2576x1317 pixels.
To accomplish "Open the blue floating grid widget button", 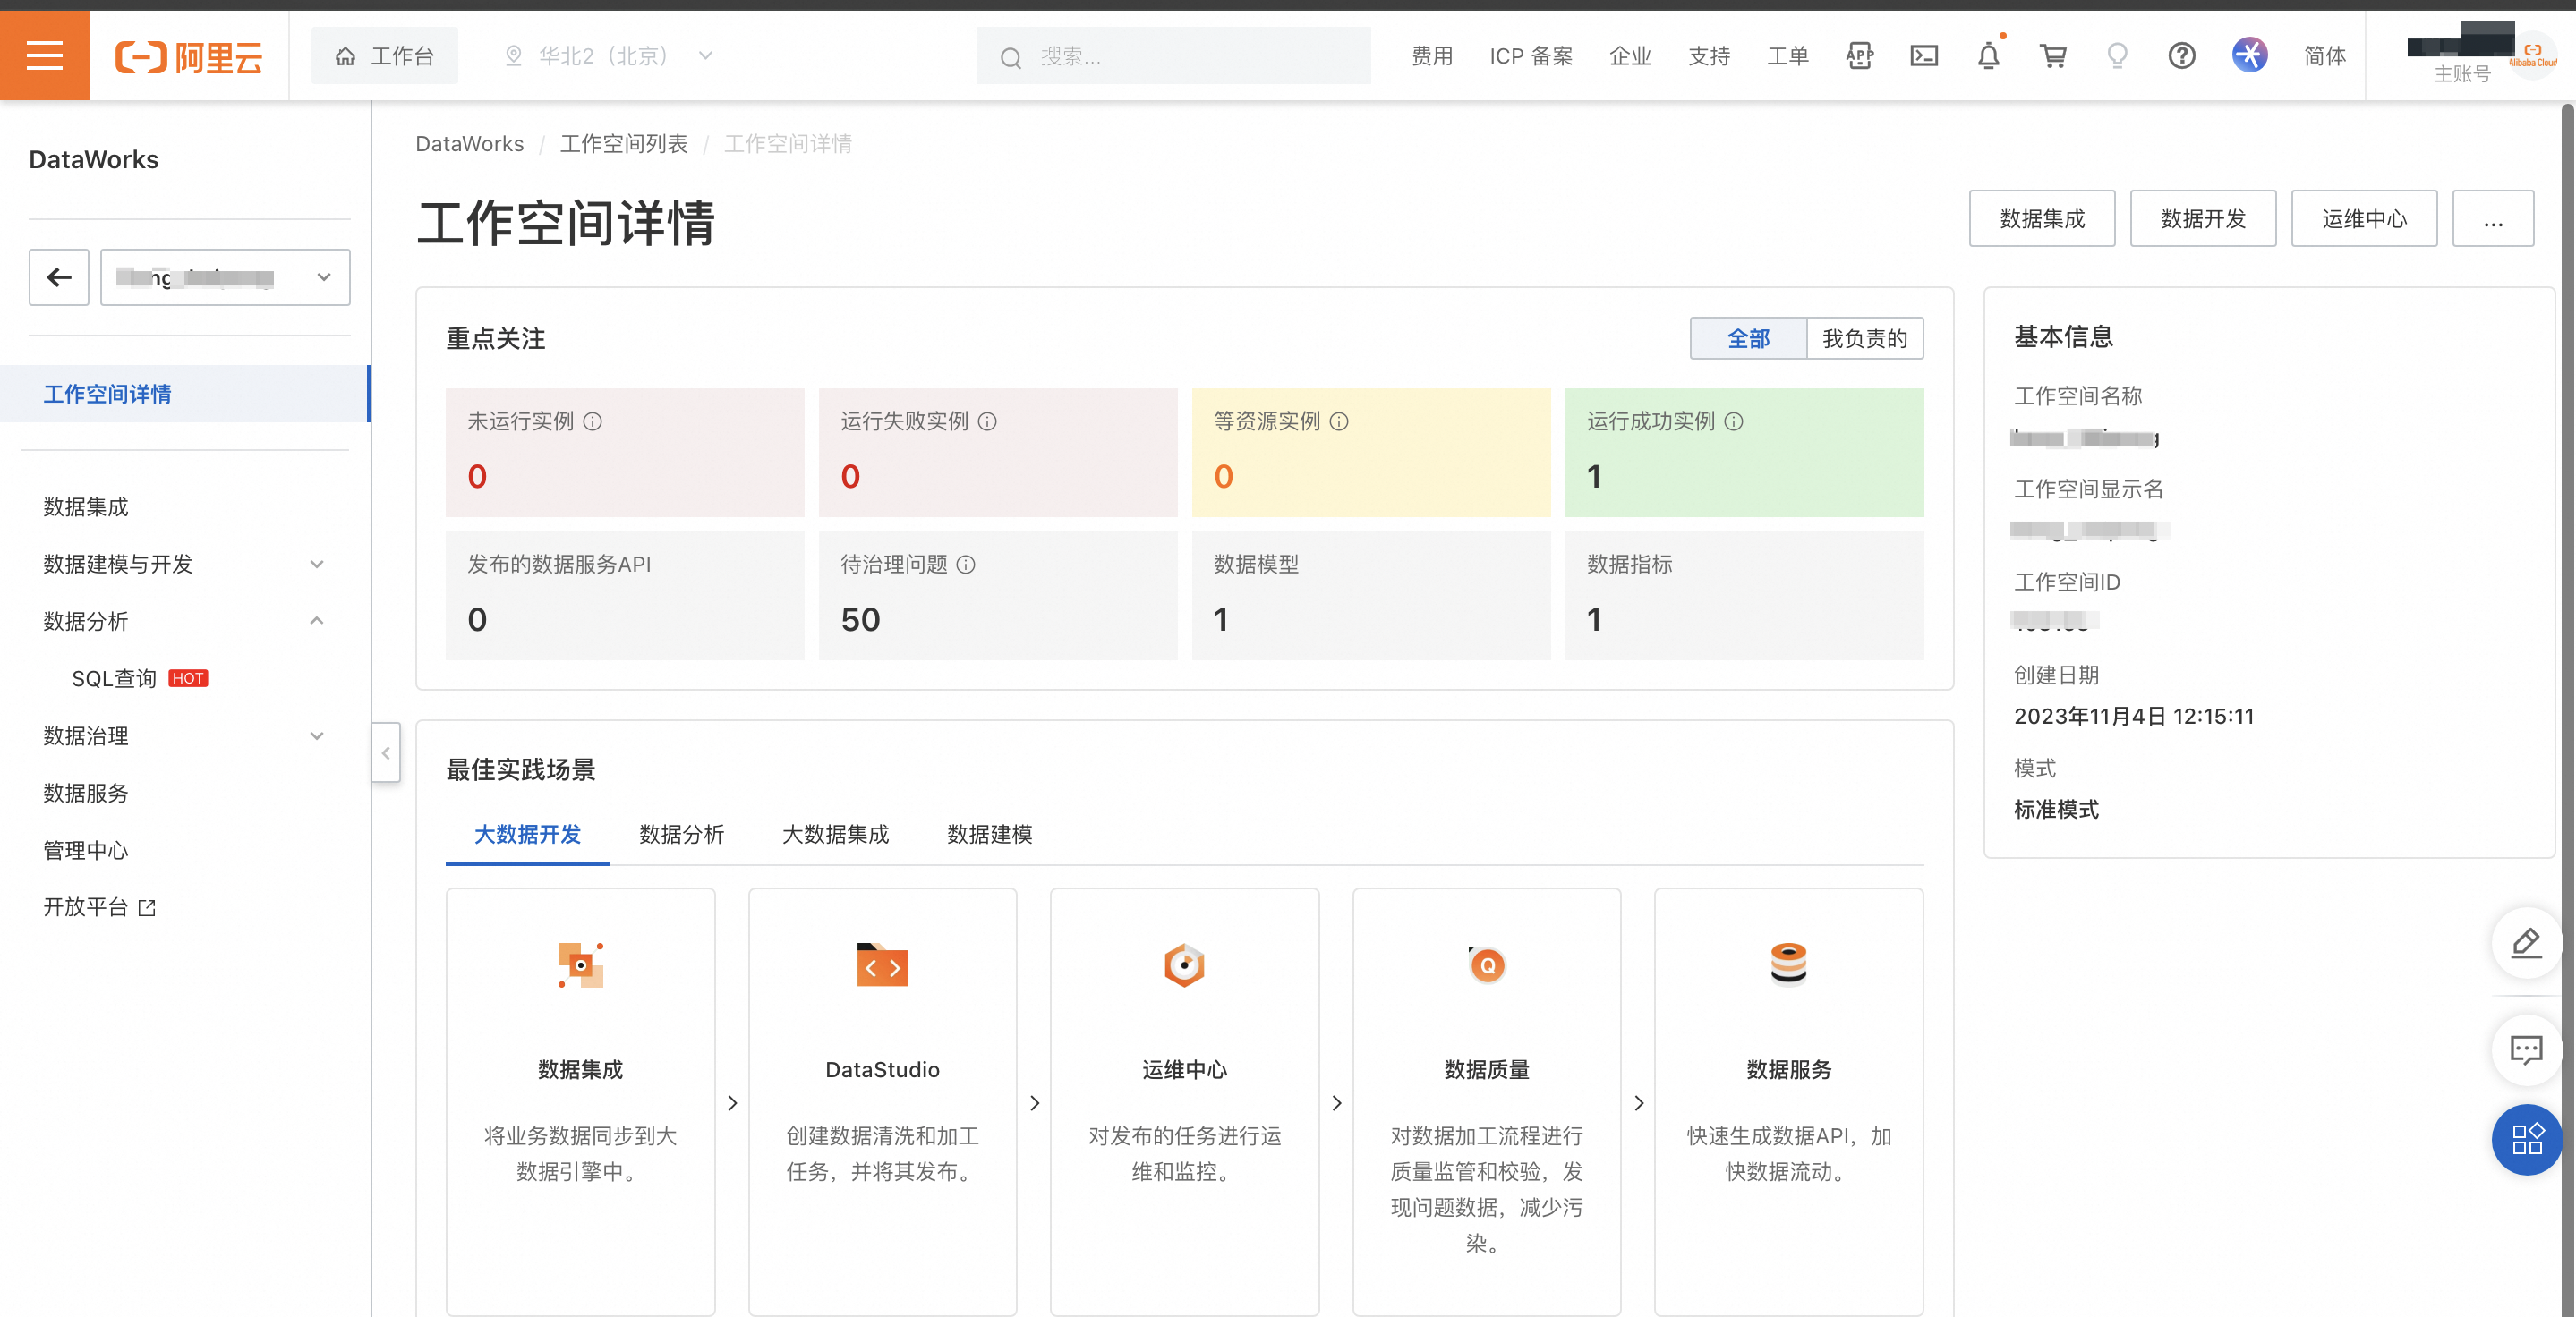I will [2526, 1139].
